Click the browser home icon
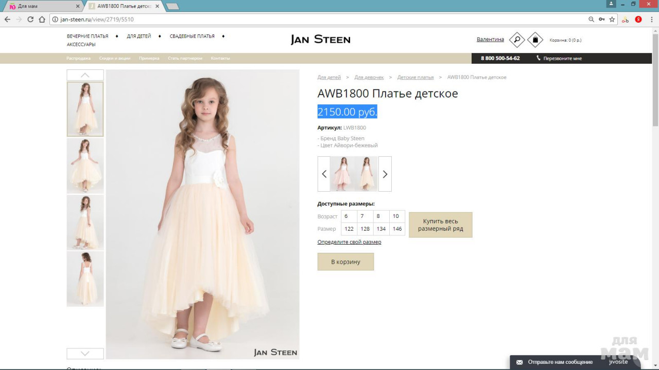The image size is (659, 370). pos(42,20)
